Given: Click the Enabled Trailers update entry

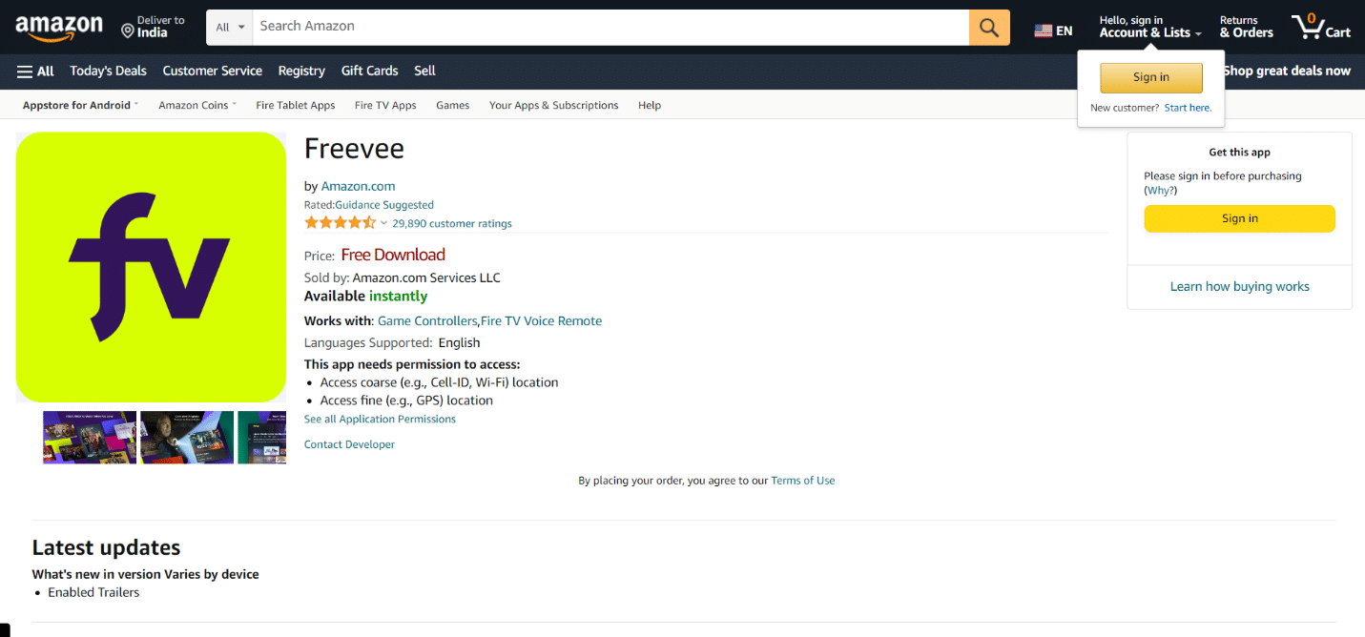Looking at the screenshot, I should [x=93, y=592].
